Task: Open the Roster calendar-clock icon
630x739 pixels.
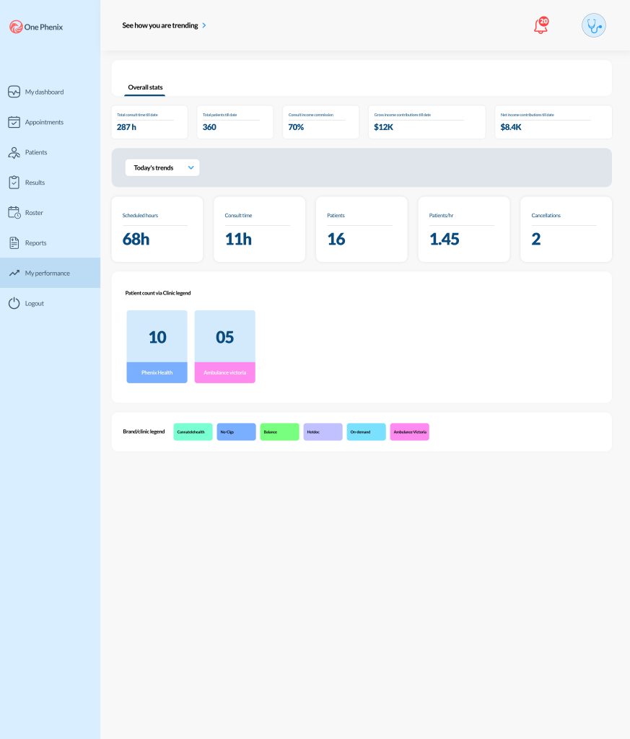Action: pyautogui.click(x=14, y=213)
